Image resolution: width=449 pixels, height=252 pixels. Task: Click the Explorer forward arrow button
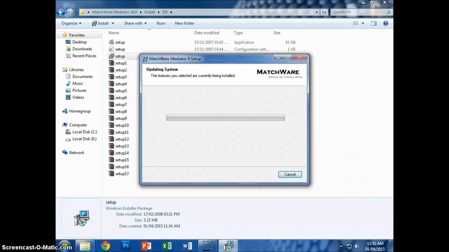70,12
